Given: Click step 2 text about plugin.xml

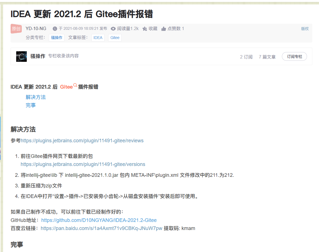Looking at the screenshot, I should [127, 175].
